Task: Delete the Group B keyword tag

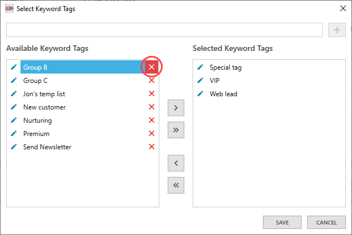Action: coord(152,67)
